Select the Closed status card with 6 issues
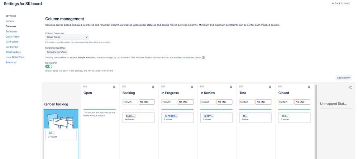This screenshot has height=159, width=358. 294,118
